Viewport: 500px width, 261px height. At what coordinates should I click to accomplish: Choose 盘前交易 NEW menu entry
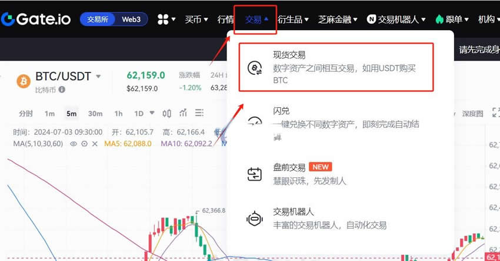[336, 174]
